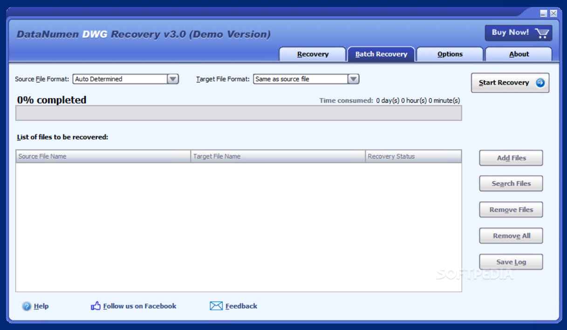Minimize the DWG Recovery window
567x330 pixels.
tap(544, 13)
